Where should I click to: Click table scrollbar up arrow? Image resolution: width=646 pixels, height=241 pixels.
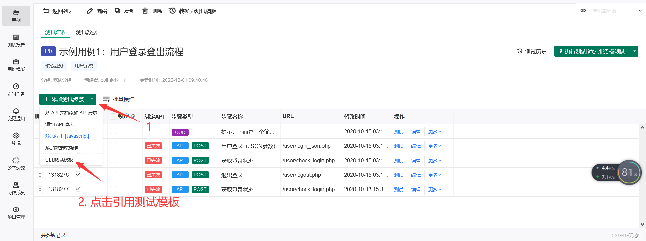[642, 128]
